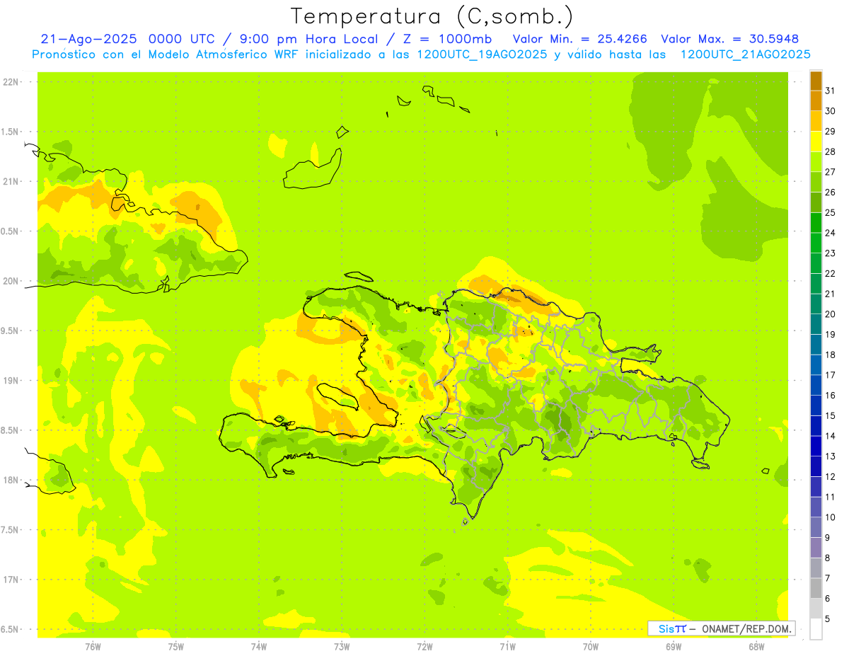The width and height of the screenshot is (849, 656).
Task: Click the 'SisTT – ONAMET/REP.DOM.' source label
Action: coord(721,628)
